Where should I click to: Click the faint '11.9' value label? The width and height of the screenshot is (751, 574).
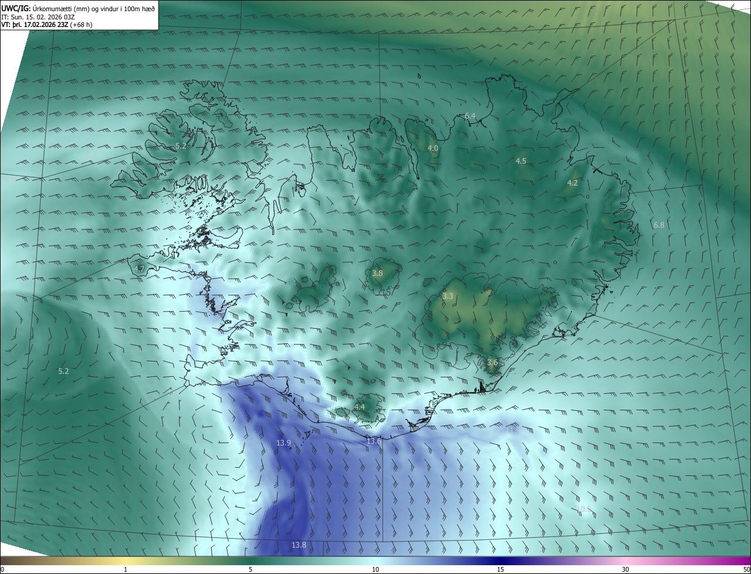click(x=513, y=430)
